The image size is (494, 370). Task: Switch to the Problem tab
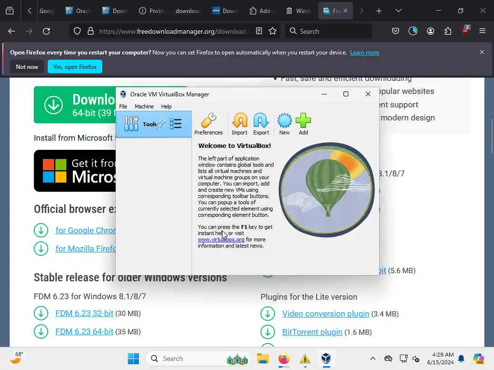coord(152,11)
